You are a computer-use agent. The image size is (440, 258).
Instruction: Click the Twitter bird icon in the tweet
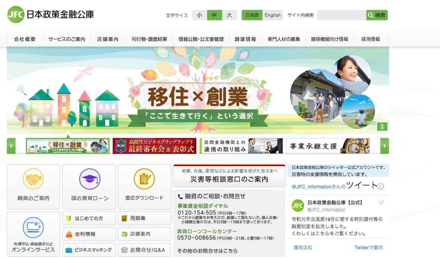pos(381,202)
